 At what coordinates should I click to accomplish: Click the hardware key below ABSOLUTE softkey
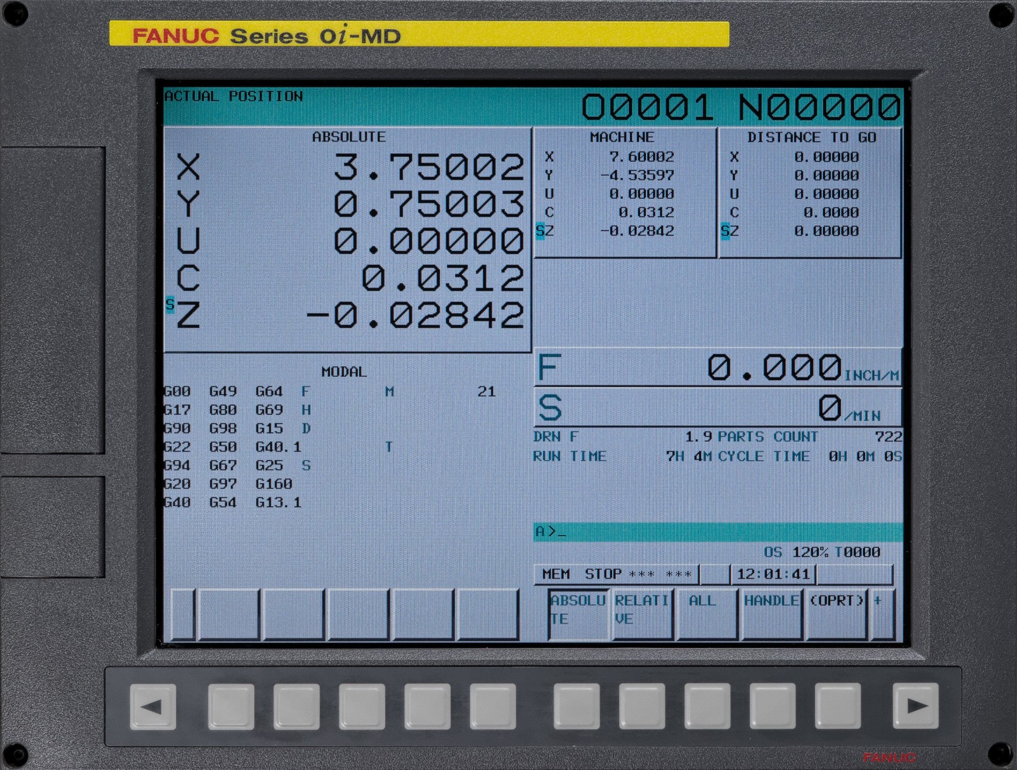[577, 706]
